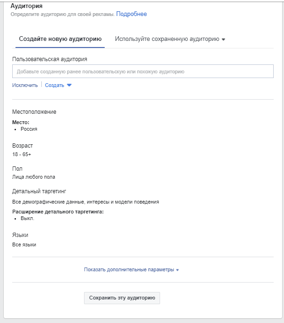Focus the Пользовательская аудитория input field

point(143,71)
